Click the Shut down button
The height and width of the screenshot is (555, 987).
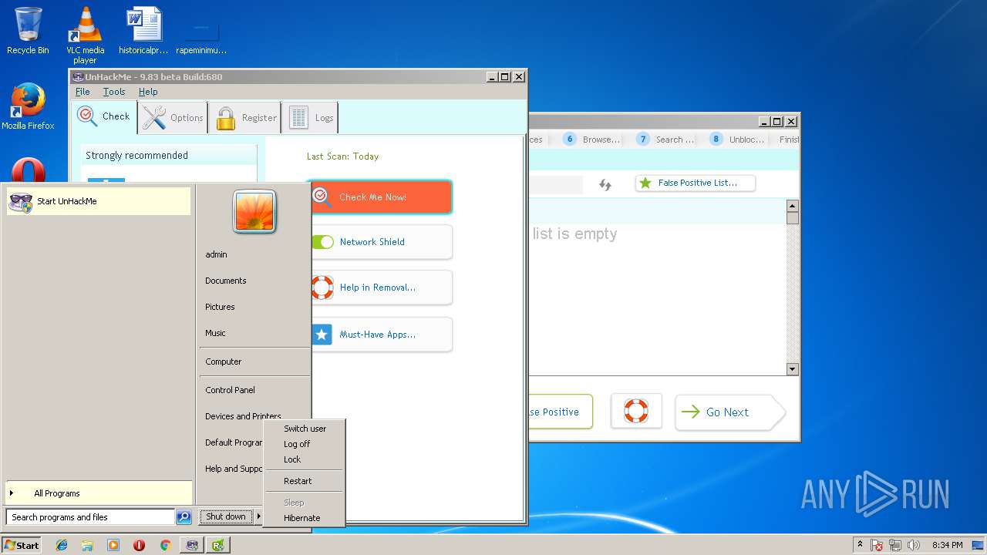pyautogui.click(x=226, y=516)
